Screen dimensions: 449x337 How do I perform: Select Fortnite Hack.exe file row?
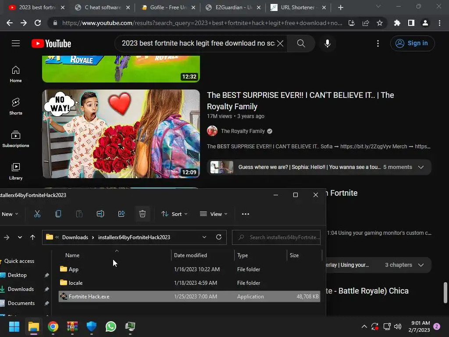pyautogui.click(x=189, y=296)
